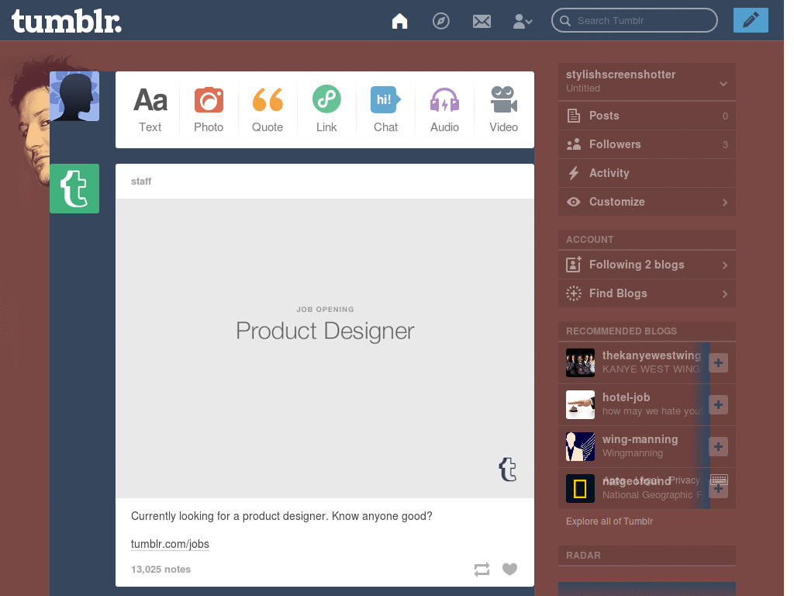This screenshot has width=794, height=596.
Task: Open hotel-job recommended blog
Action: [626, 397]
